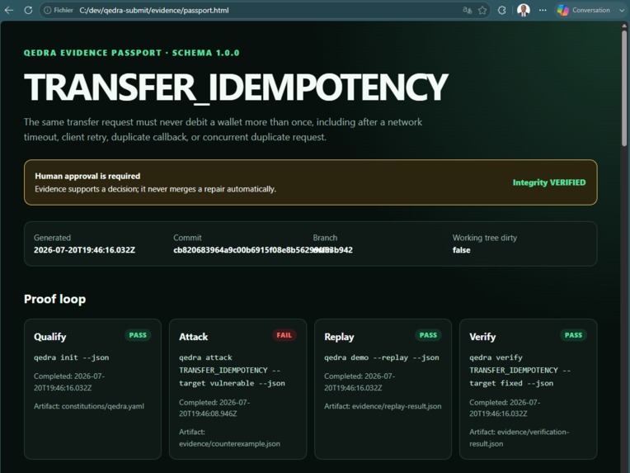630x473 pixels.
Task: Reload the passport.html page
Action: pyautogui.click(x=28, y=10)
